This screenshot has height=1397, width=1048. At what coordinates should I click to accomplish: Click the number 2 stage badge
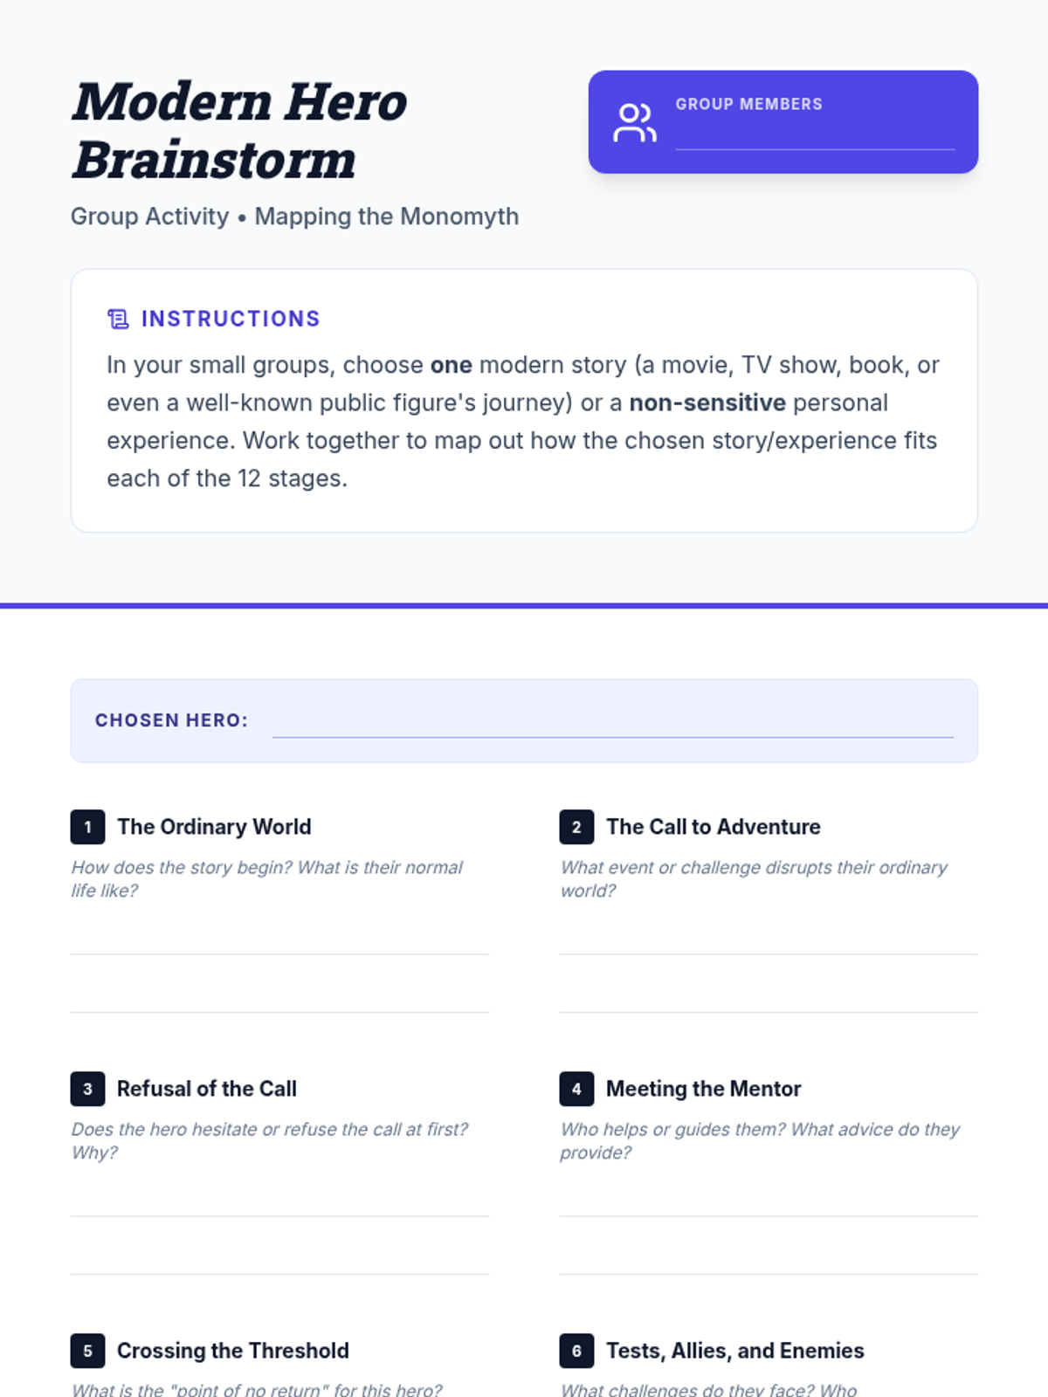(x=576, y=827)
